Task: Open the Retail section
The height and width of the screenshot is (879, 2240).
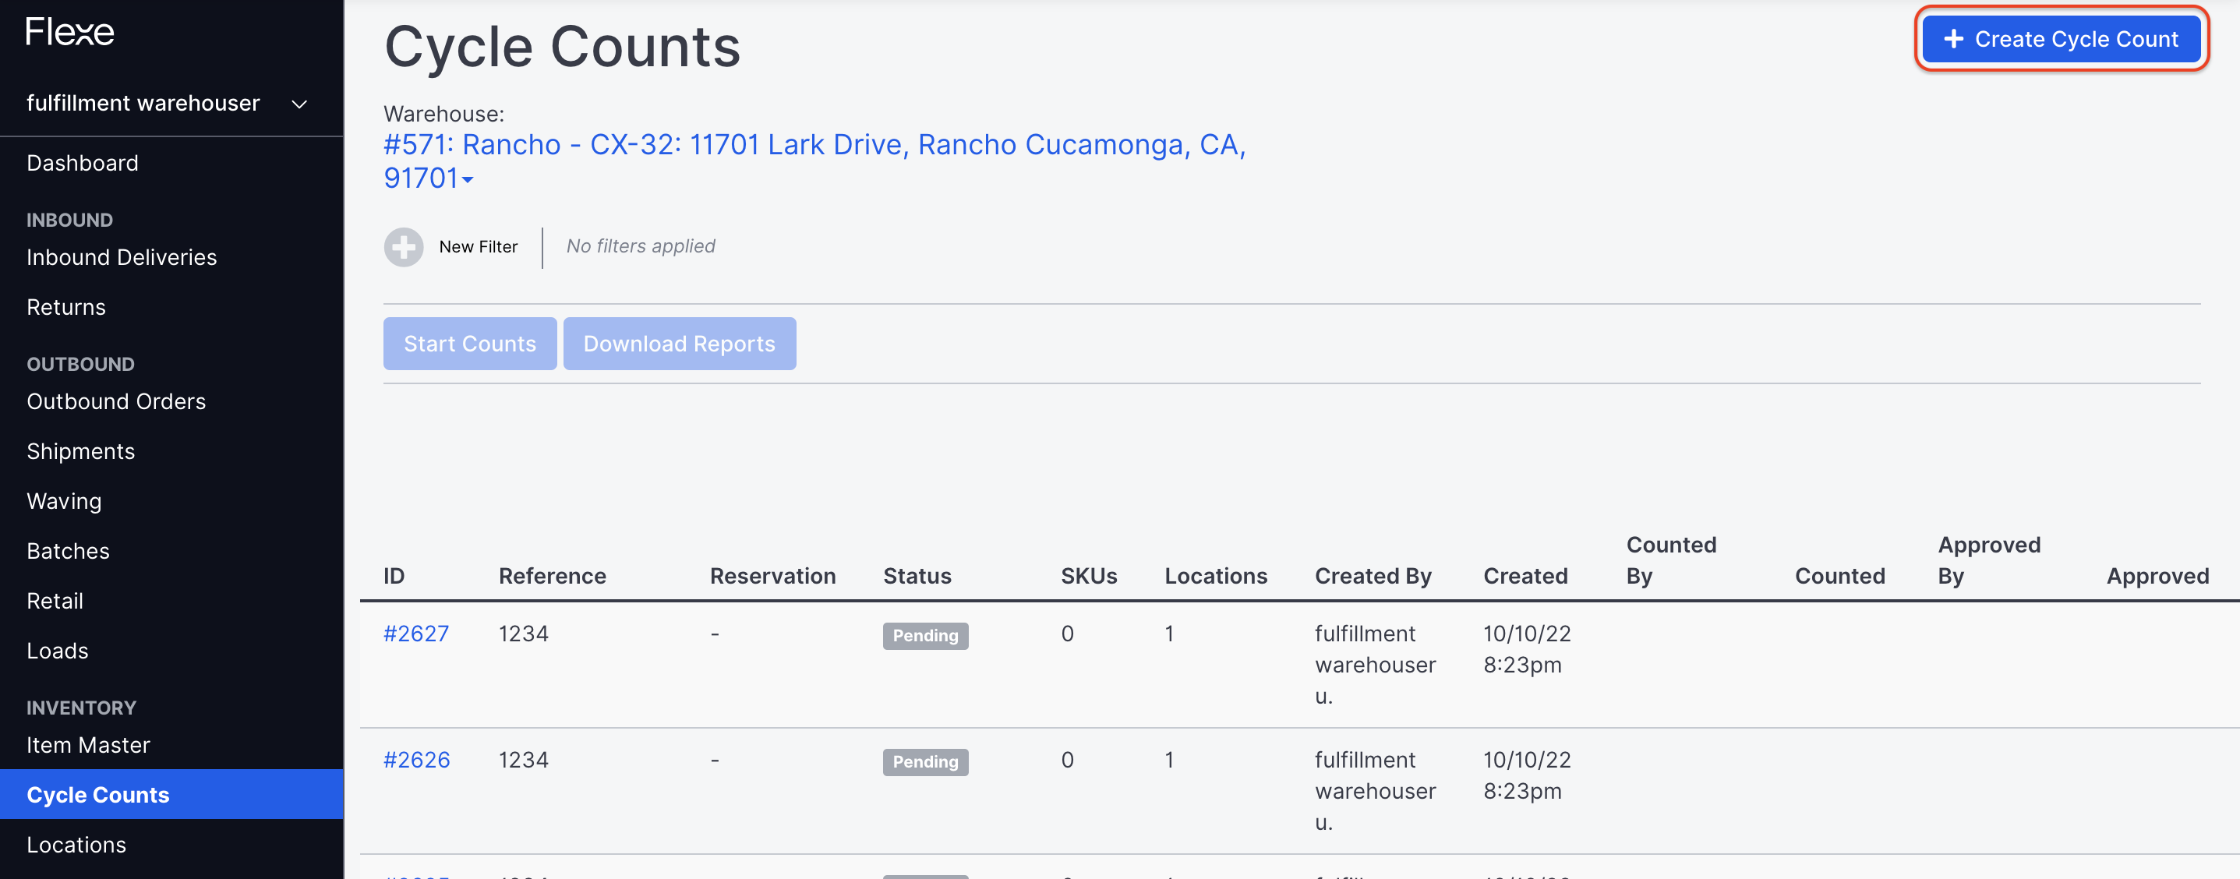Action: tap(55, 600)
